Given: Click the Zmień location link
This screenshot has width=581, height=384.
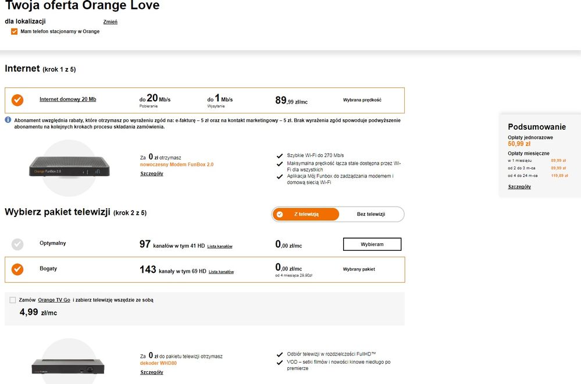Looking at the screenshot, I should 110,22.
